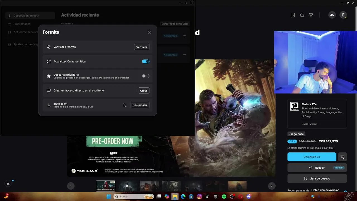Go to the next media carousel item
This screenshot has height=201, width=357.
point(272,186)
